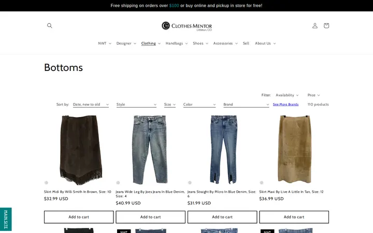Click the Bottoms page heading
Image resolution: width=373 pixels, height=233 pixels.
tap(64, 67)
